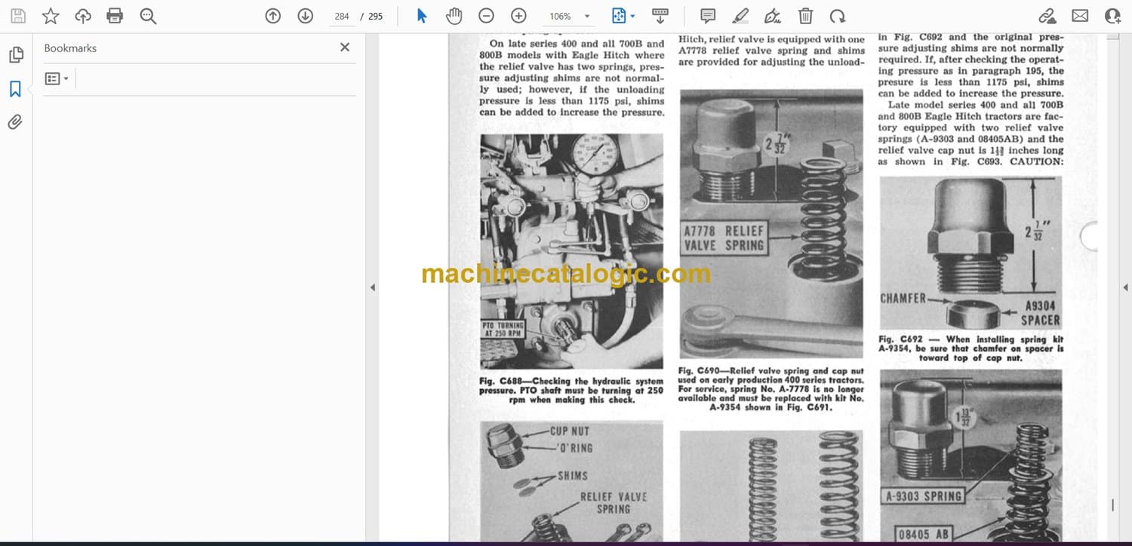Expand the page fit options arrow
The height and width of the screenshot is (546, 1132).
[x=632, y=16]
